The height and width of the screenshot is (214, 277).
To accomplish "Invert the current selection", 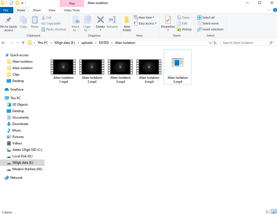I will (x=210, y=29).
